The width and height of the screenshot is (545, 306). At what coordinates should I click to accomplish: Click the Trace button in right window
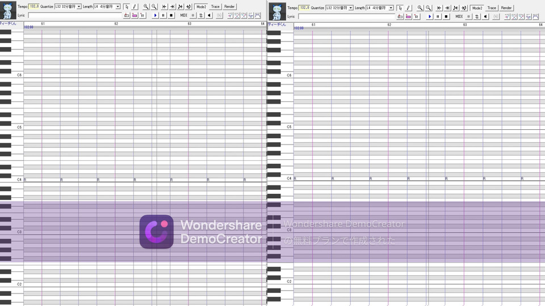(x=492, y=7)
